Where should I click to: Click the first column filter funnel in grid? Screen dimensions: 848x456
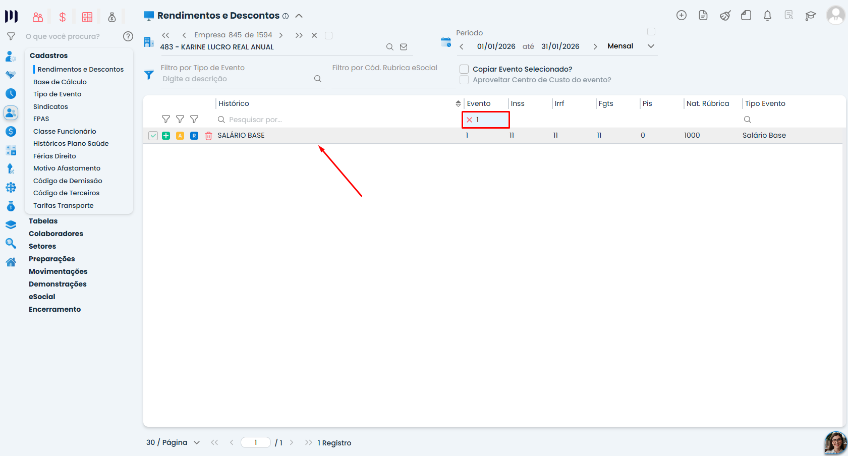point(166,119)
